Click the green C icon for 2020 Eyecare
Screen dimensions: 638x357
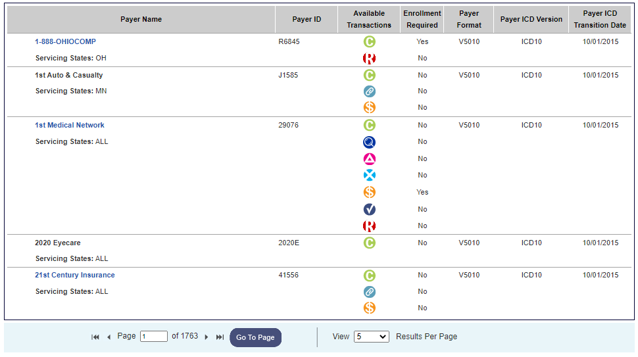370,243
